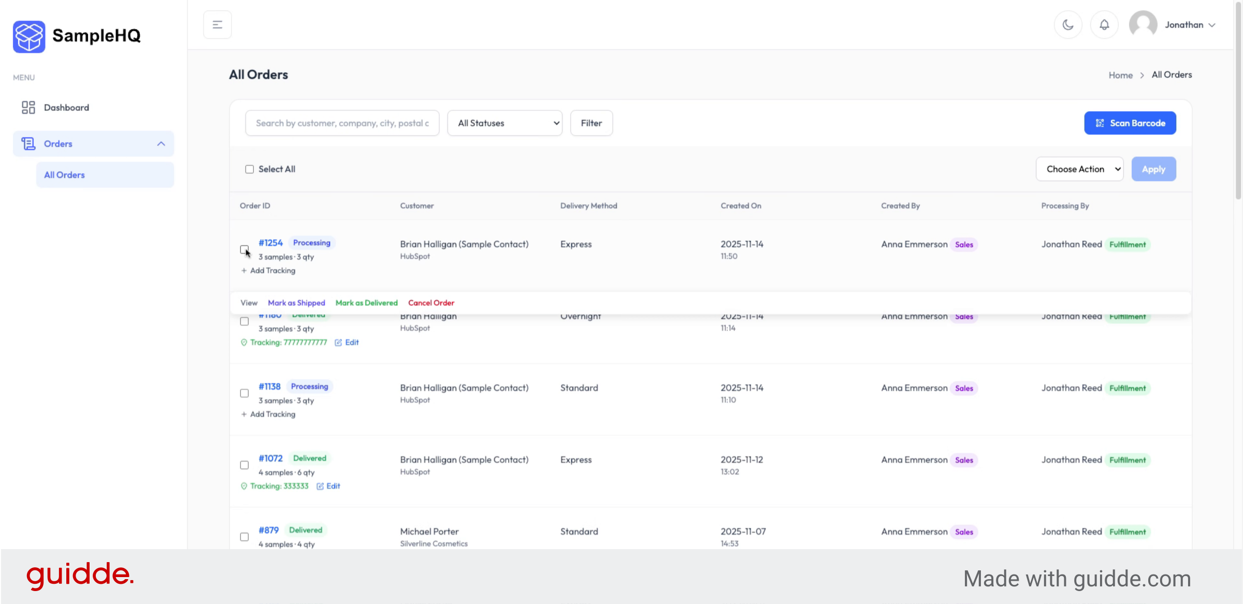Collapse the Orders section in sidebar
1243x604 pixels.
pyautogui.click(x=161, y=143)
